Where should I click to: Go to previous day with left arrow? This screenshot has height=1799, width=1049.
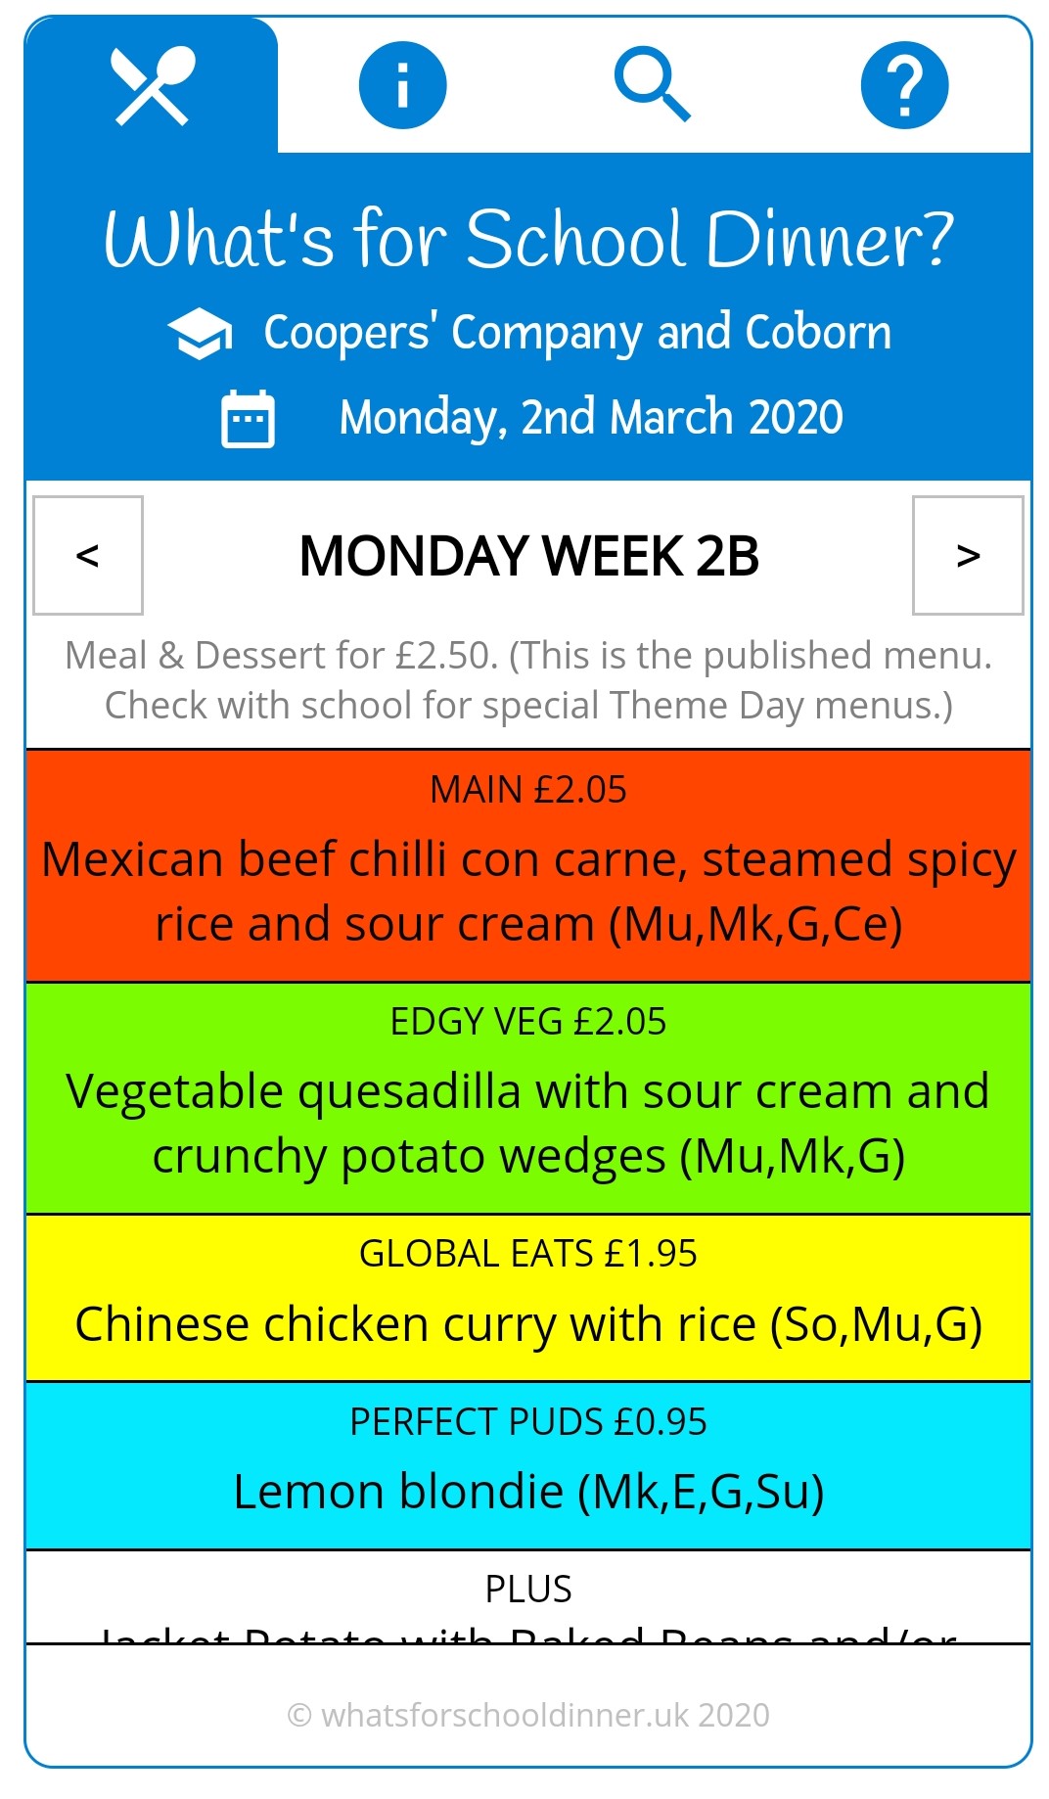[88, 555]
